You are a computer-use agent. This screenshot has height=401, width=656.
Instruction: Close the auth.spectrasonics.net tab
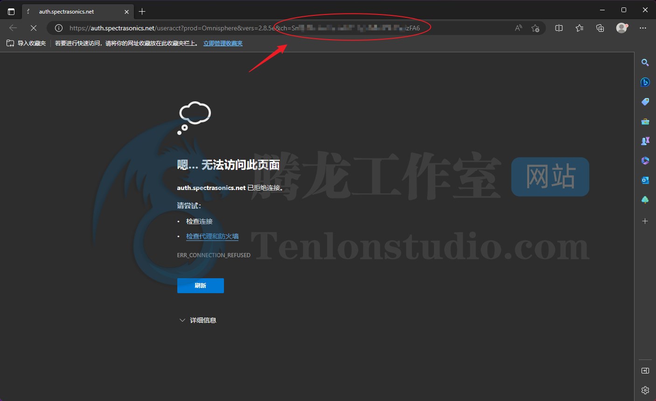click(126, 12)
